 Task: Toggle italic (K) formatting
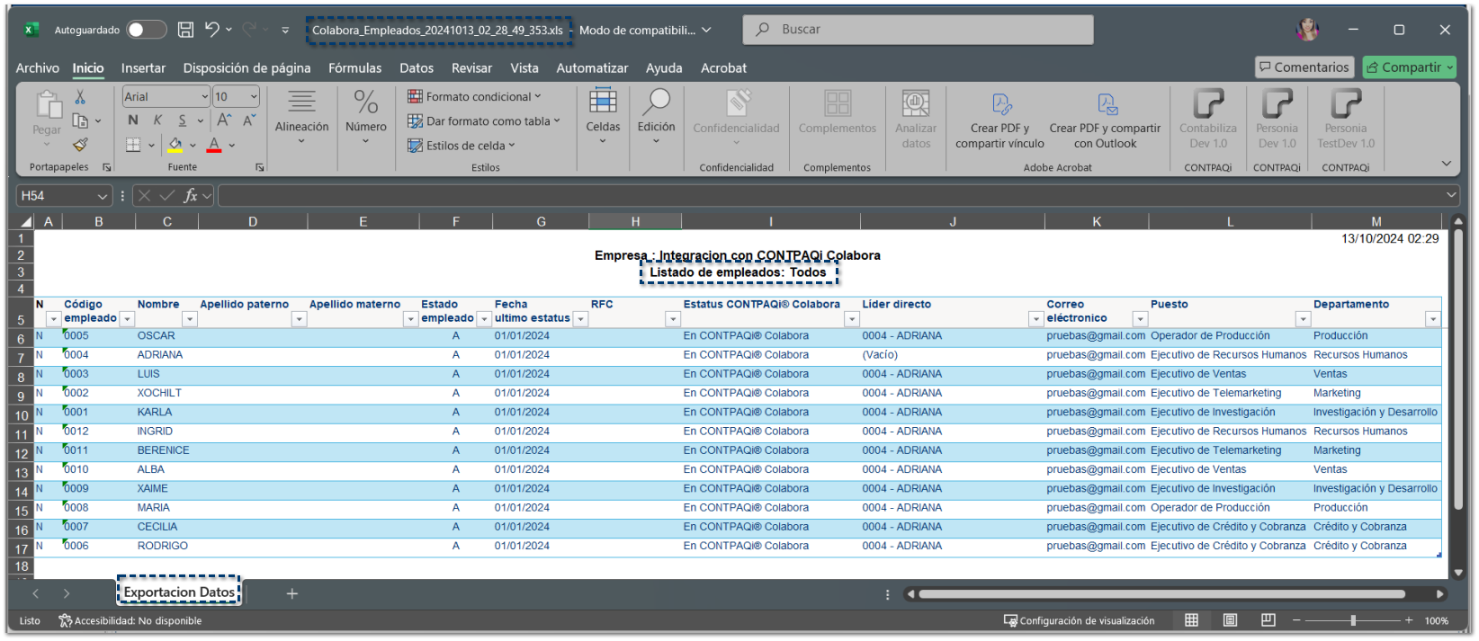pos(157,120)
